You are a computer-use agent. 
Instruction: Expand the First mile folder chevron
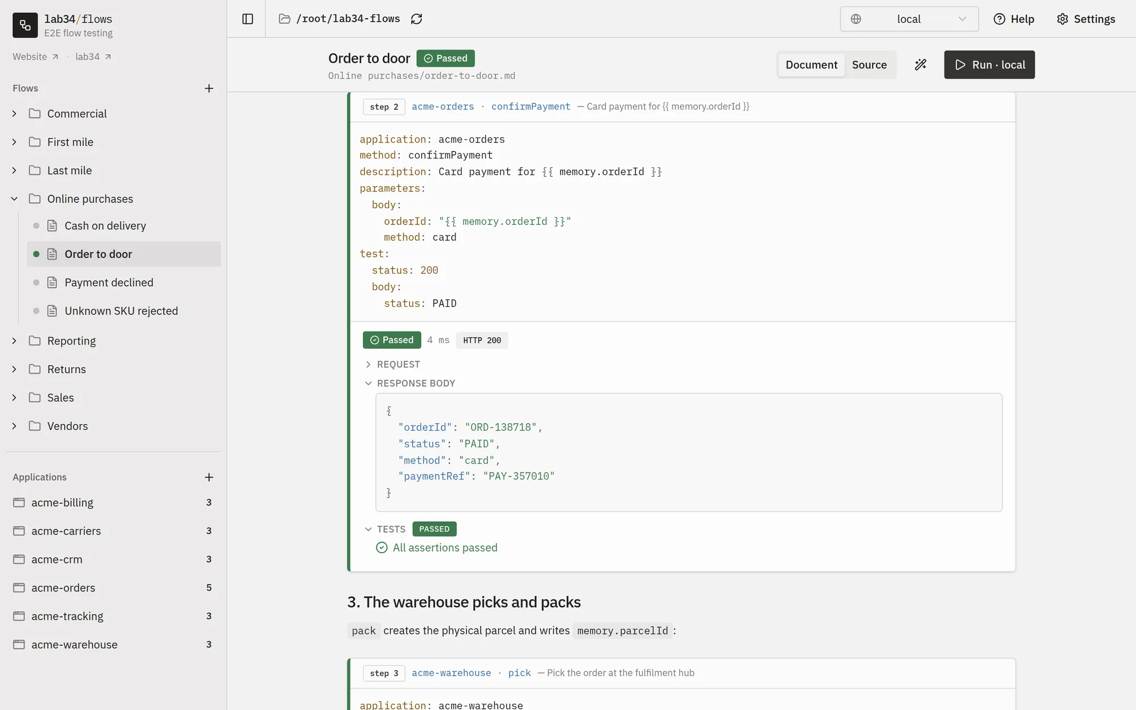[14, 142]
